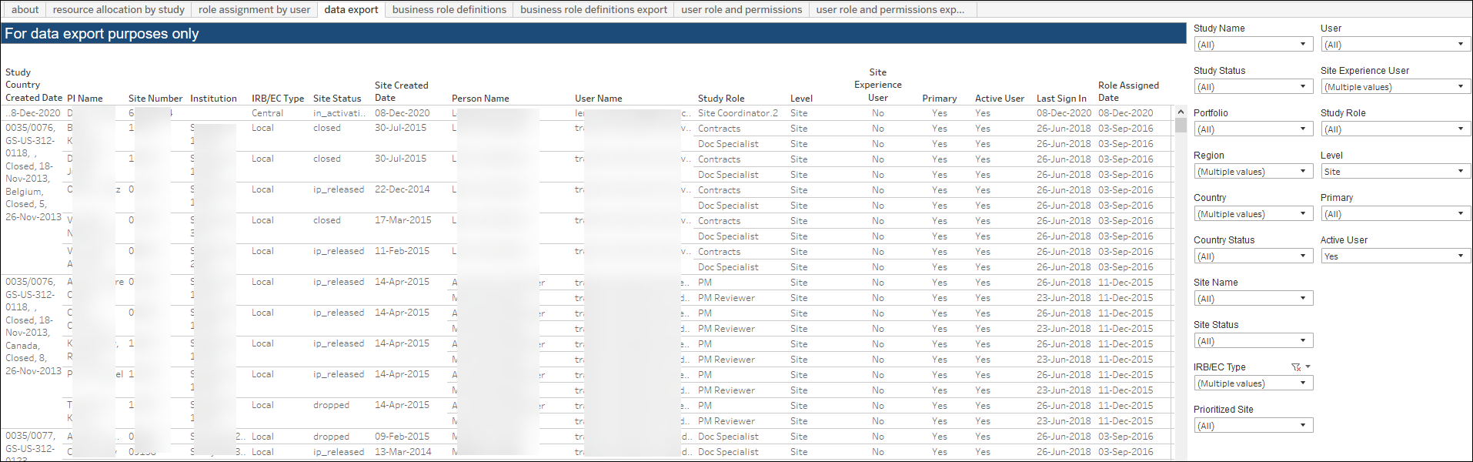Expand the Country Status dropdown
This screenshot has width=1473, height=462.
click(x=1254, y=256)
